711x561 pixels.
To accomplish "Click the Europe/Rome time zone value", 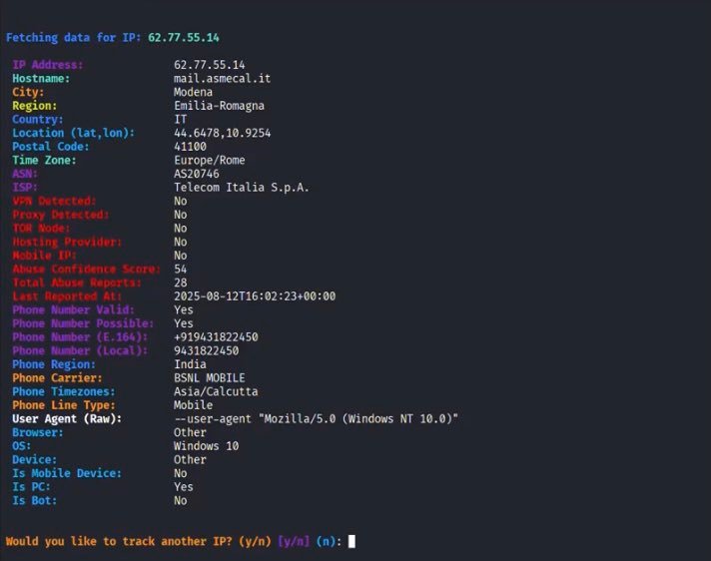I will [x=209, y=160].
